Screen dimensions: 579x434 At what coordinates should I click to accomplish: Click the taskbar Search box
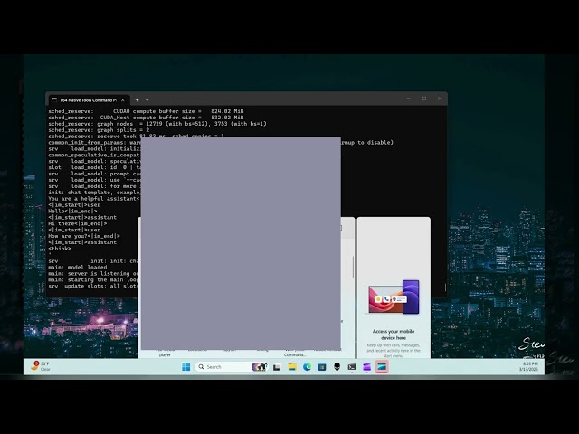tap(232, 366)
